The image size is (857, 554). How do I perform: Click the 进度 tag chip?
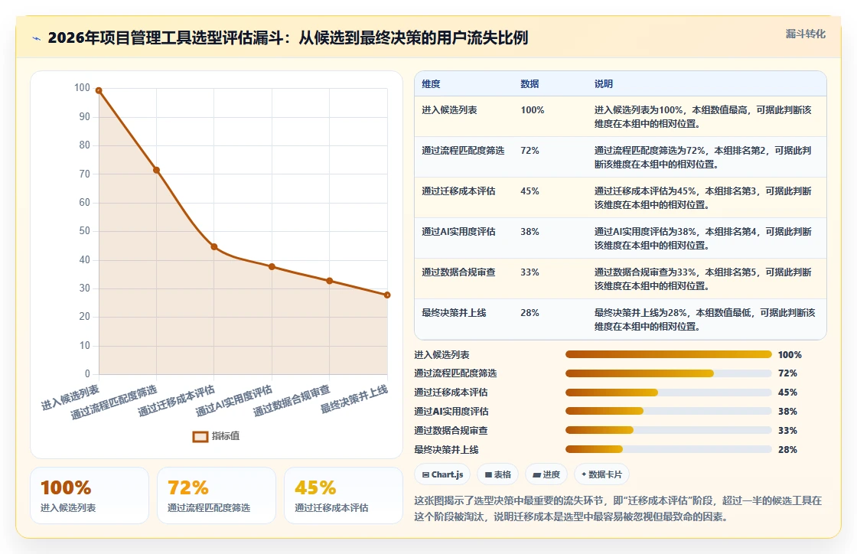(546, 474)
